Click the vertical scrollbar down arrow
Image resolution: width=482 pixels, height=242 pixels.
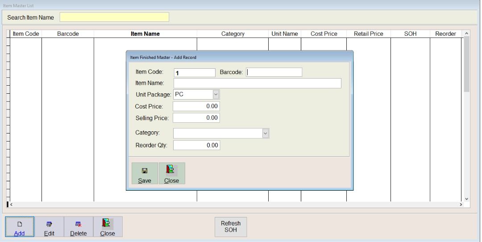(x=466, y=199)
